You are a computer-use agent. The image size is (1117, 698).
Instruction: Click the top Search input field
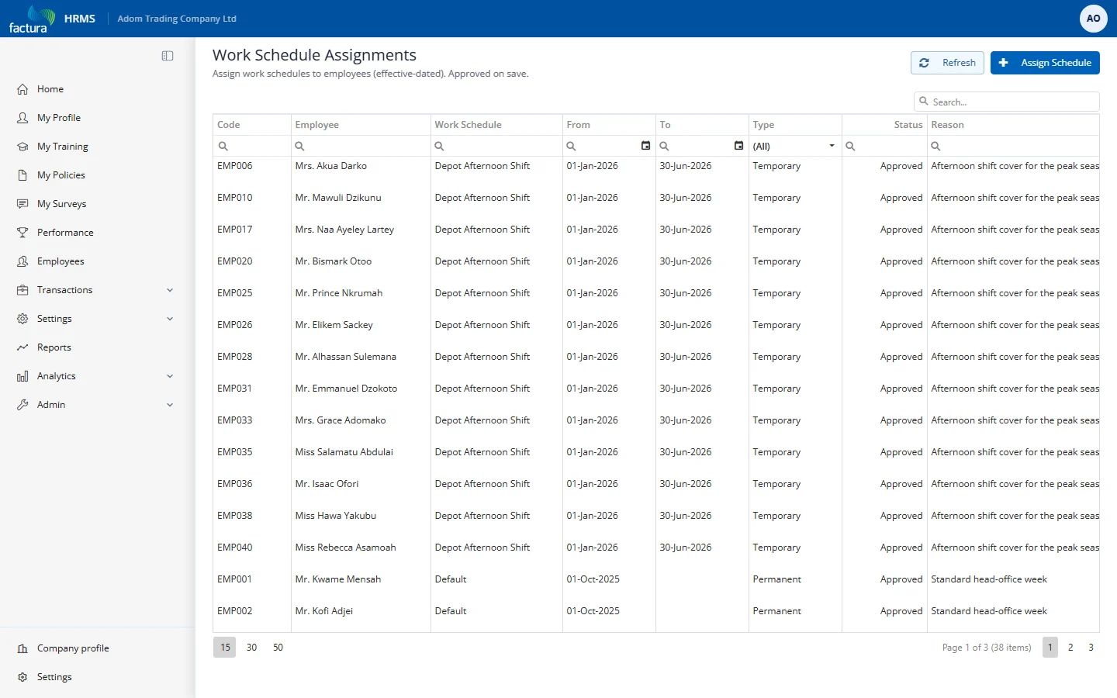pos(1007,102)
